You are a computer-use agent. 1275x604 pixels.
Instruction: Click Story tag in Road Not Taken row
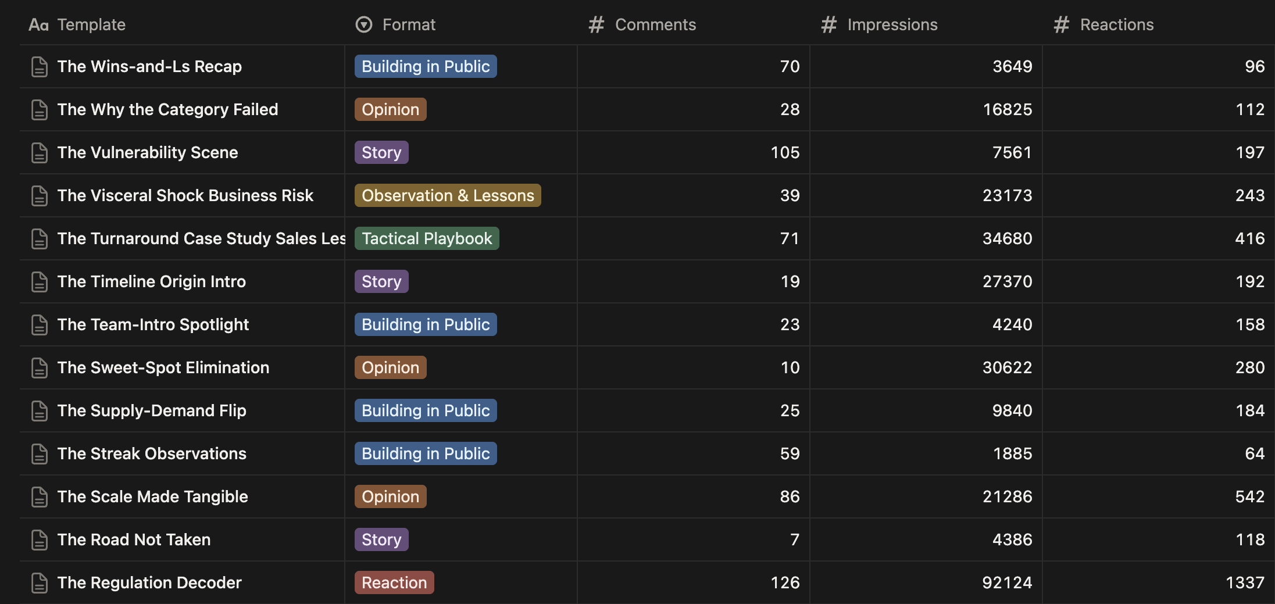pyautogui.click(x=381, y=539)
